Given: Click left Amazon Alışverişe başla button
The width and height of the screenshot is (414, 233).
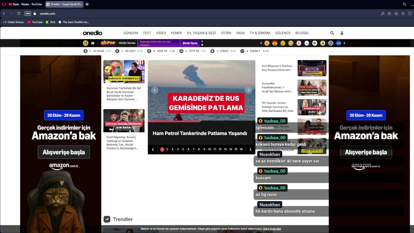Looking at the screenshot, I should tap(64, 152).
